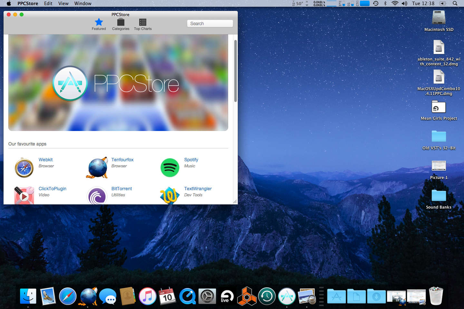The image size is (464, 309).
Task: Select Sound Banks folder on desktop
Action: tap(439, 199)
